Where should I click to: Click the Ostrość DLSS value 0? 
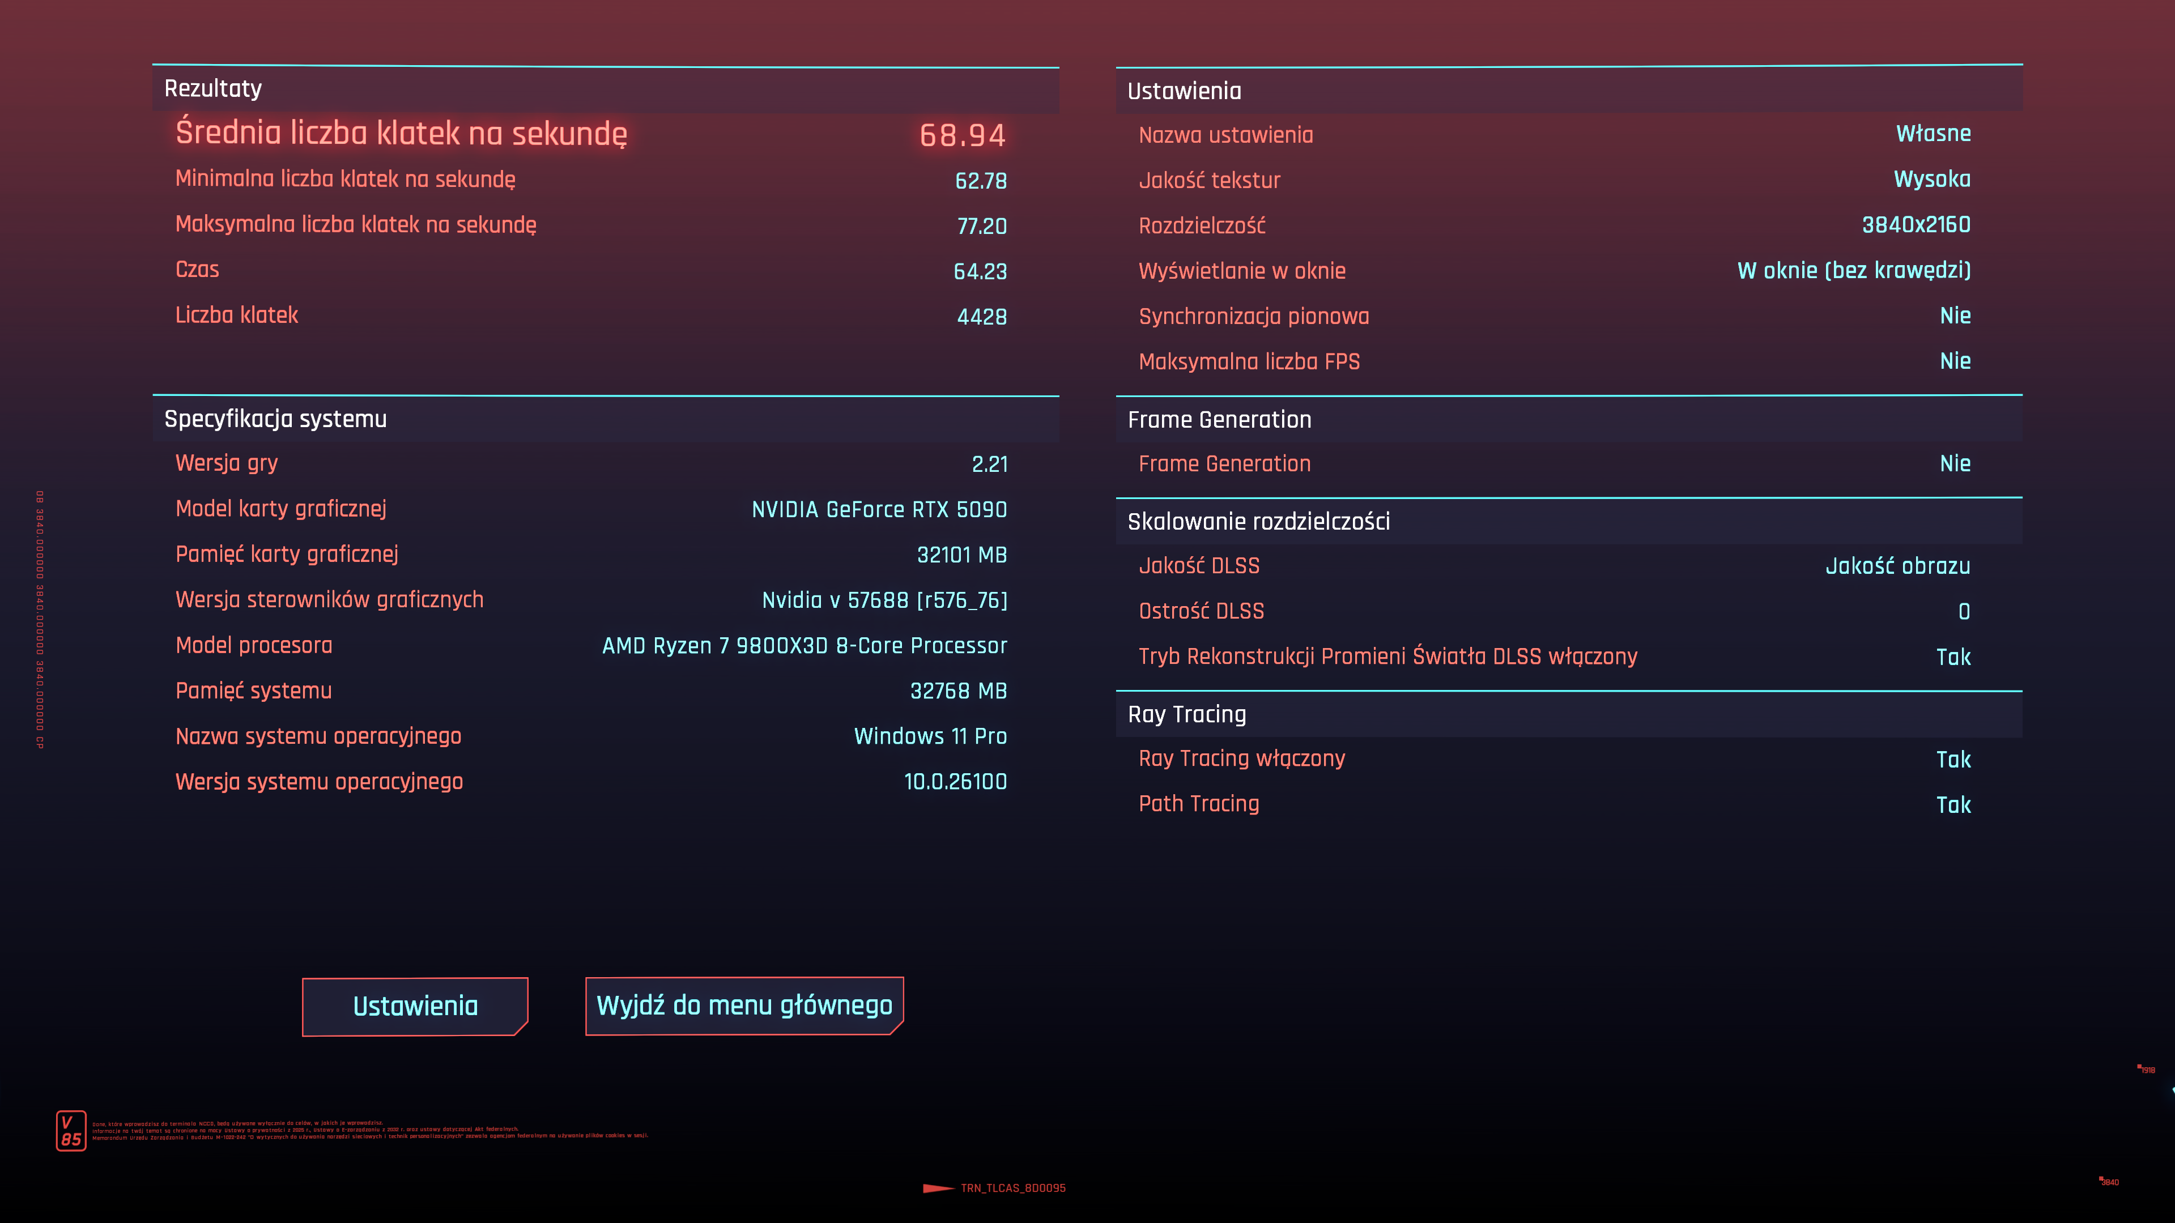point(1964,611)
